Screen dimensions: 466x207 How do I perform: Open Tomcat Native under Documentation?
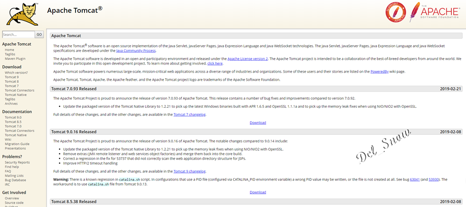[x=16, y=135]
